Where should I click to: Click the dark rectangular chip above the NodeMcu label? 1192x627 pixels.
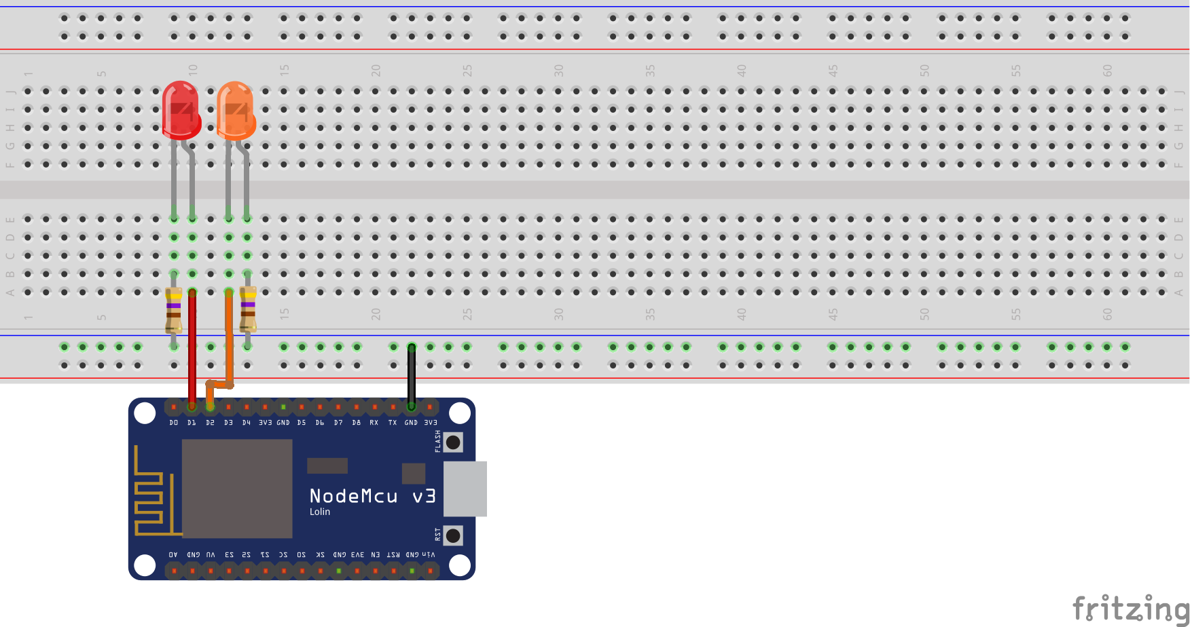tap(327, 465)
